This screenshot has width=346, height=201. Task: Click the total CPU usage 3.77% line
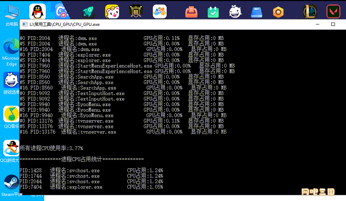tap(52, 148)
